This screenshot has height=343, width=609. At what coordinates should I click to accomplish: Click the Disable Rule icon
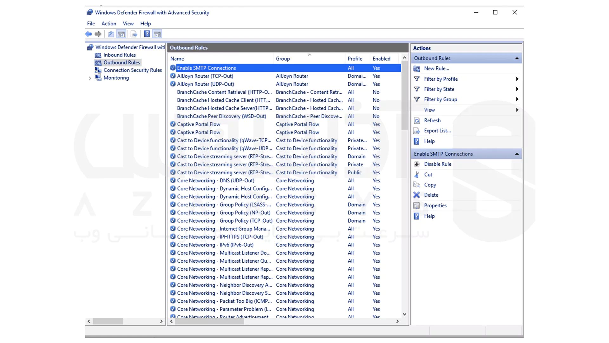click(x=417, y=164)
